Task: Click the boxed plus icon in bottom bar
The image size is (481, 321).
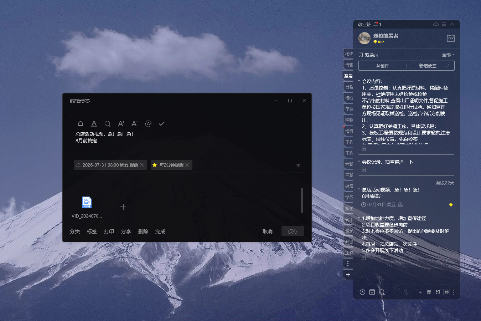Action: pyautogui.click(x=420, y=292)
